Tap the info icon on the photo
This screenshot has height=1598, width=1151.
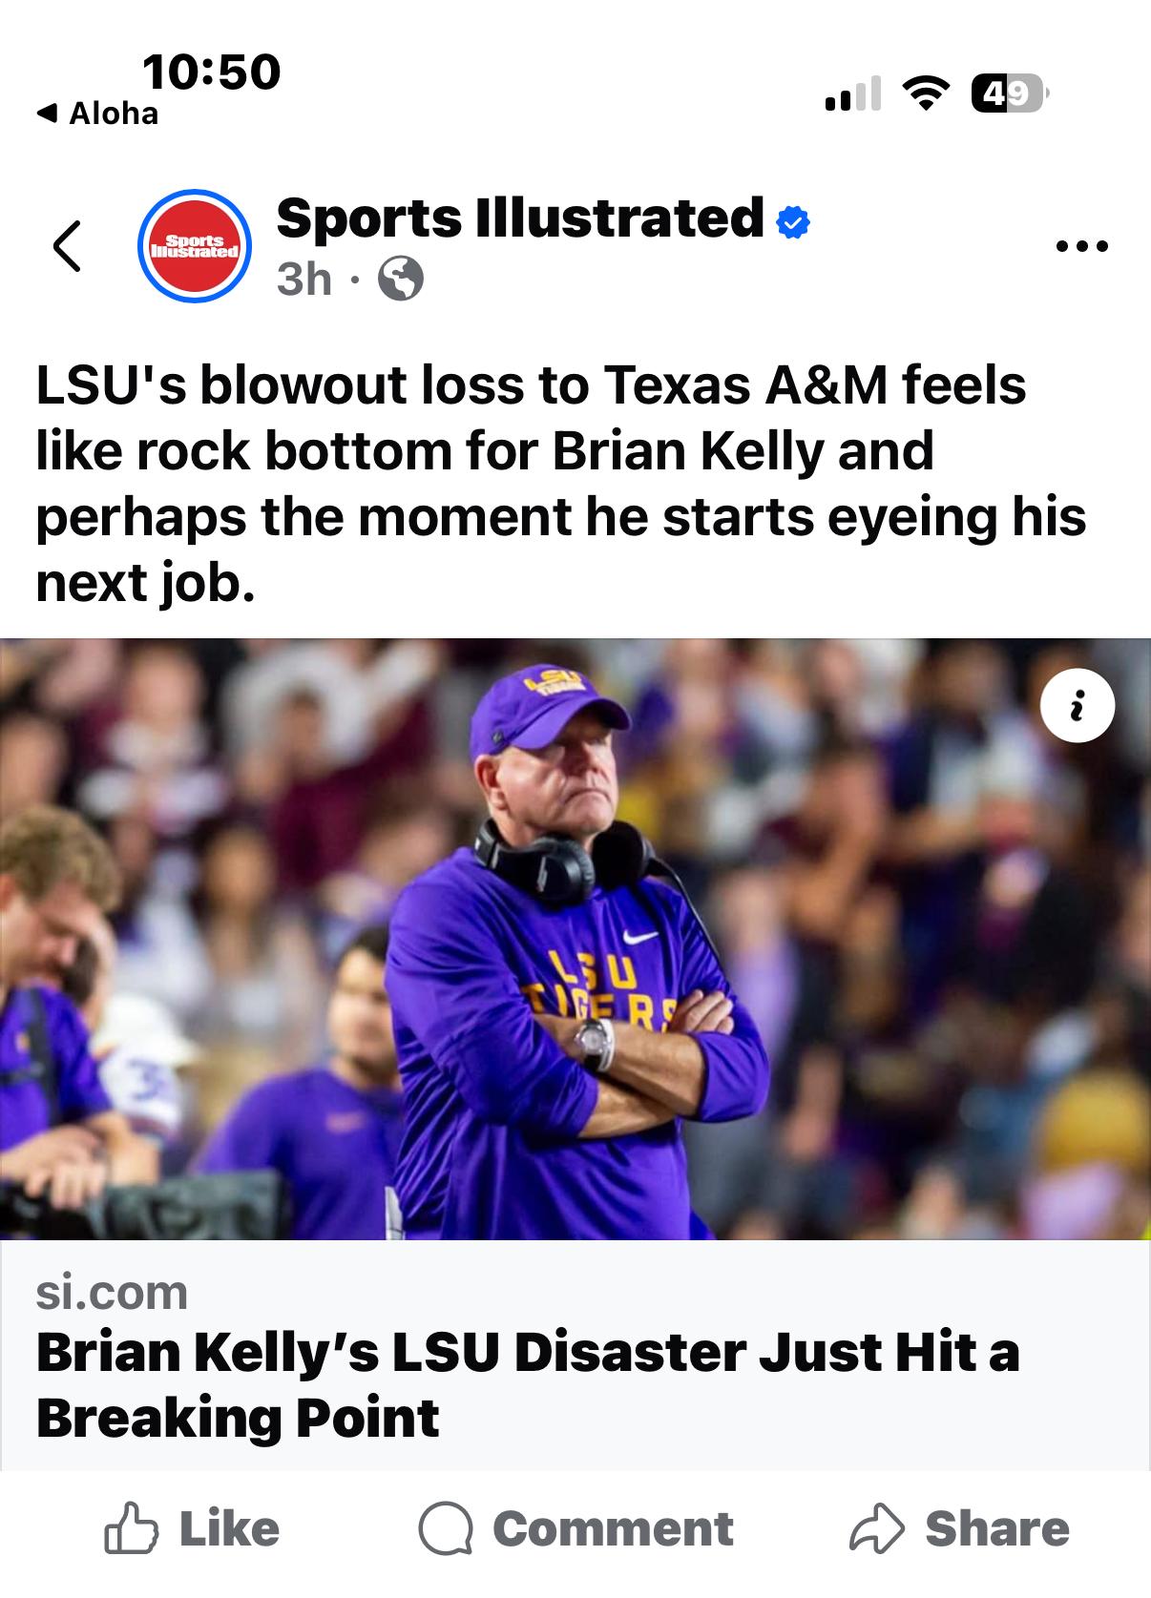[1078, 706]
